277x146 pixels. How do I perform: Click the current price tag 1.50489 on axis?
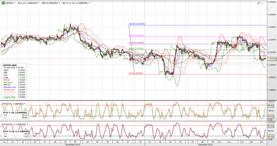pyautogui.click(x=272, y=59)
